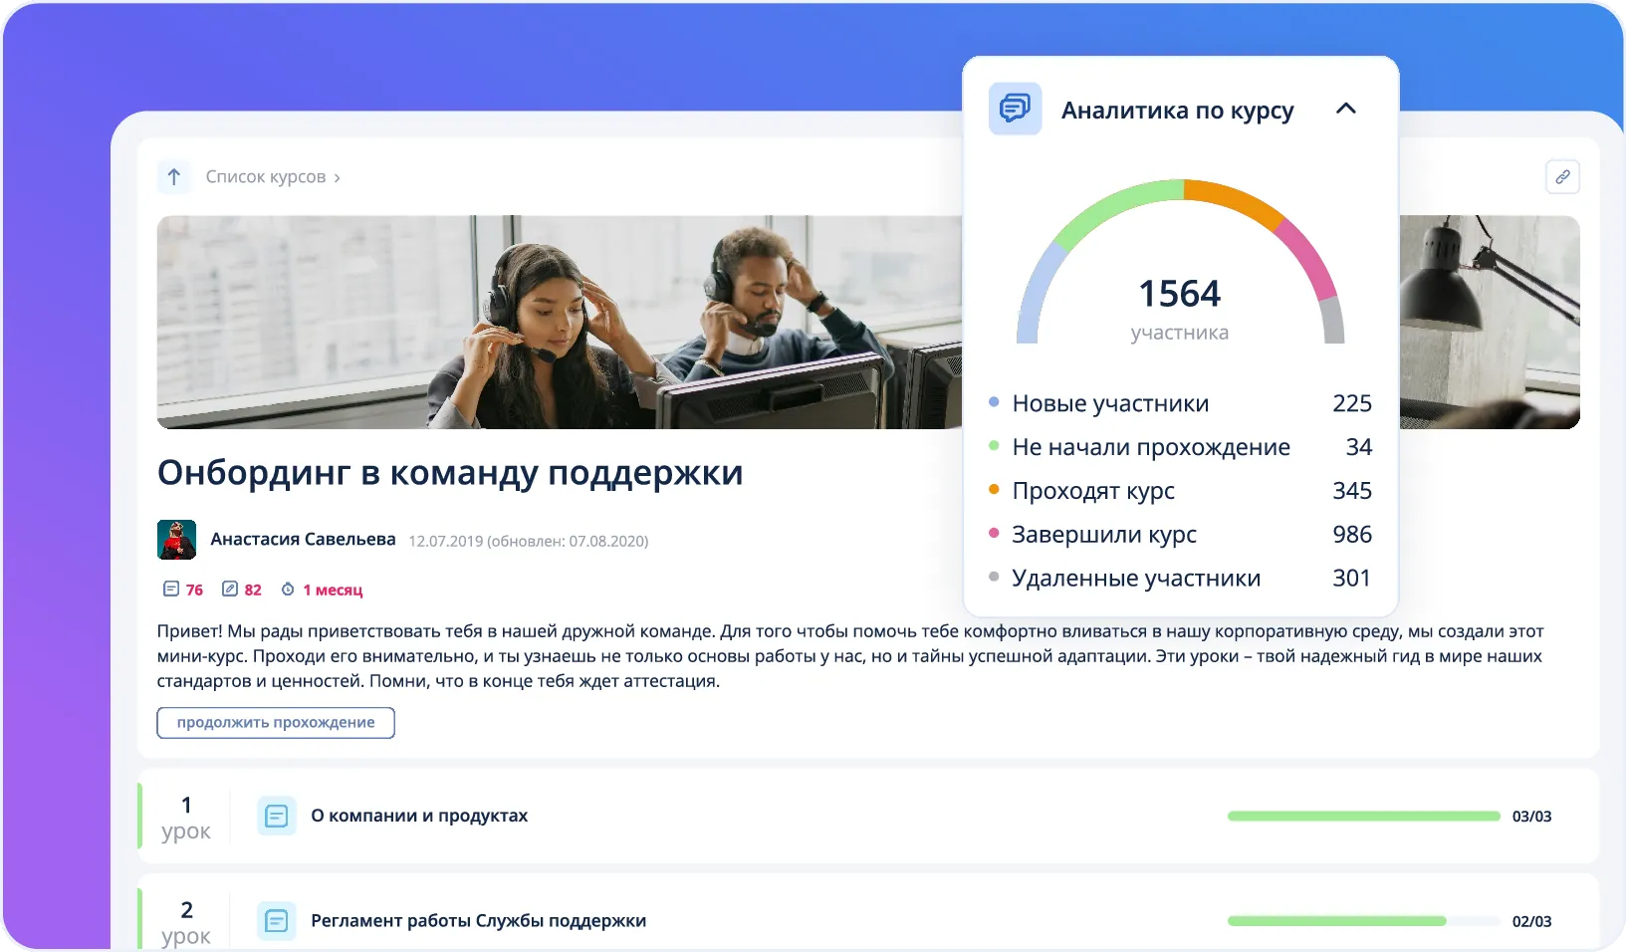The image size is (1626, 952).
Task: Click the lessons count icon near 76
Action: coord(171,590)
